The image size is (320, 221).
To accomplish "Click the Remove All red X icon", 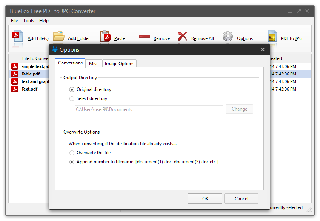I will click(182, 37).
